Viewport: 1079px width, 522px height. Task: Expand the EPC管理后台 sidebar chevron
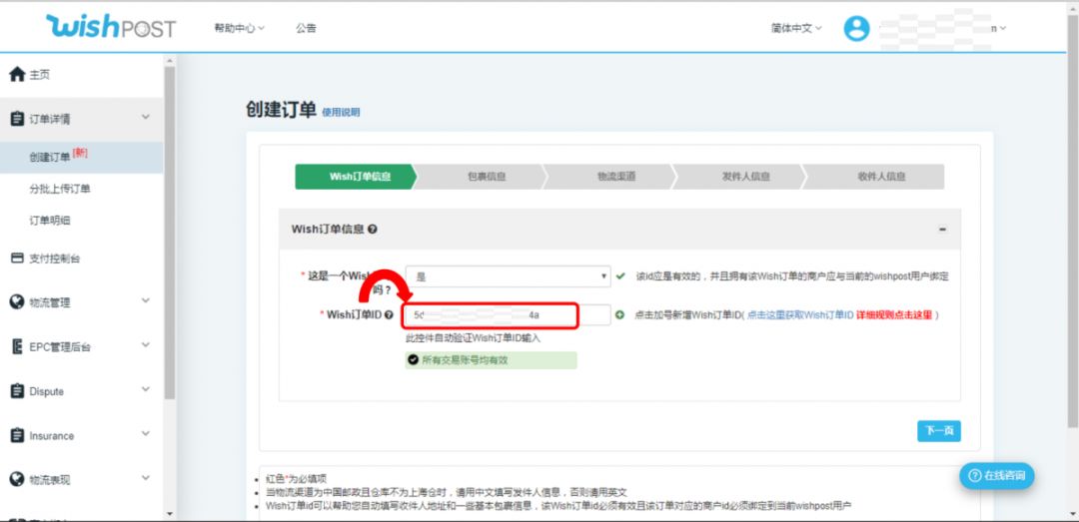[146, 345]
